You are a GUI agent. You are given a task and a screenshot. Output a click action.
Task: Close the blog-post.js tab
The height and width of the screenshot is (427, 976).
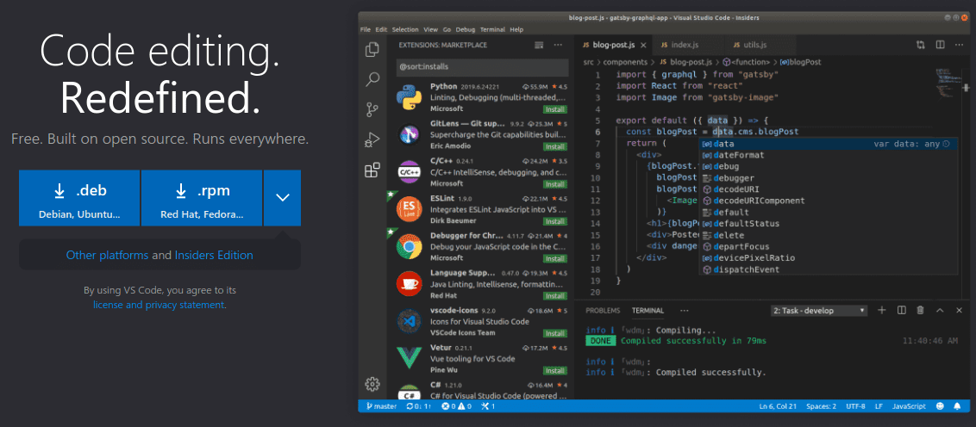pos(643,45)
